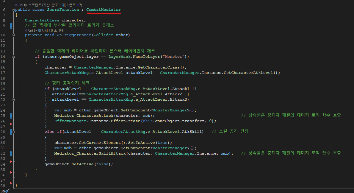Click line number 6 in the gutter
The width and height of the screenshot is (354, 193).
coord(4,10)
